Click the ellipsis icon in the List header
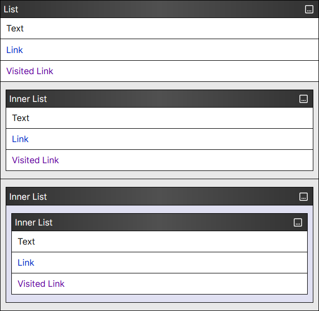 point(309,9)
